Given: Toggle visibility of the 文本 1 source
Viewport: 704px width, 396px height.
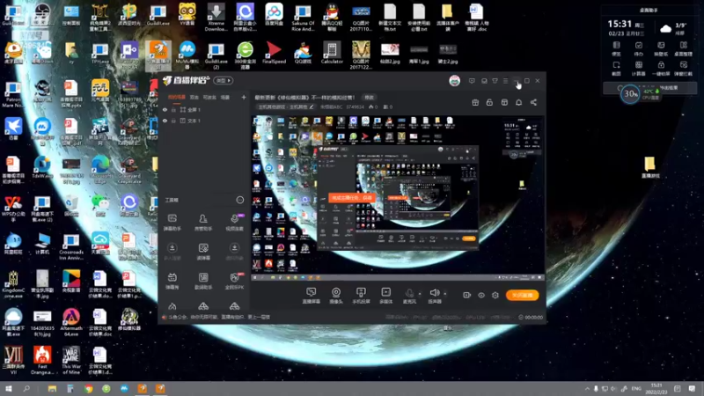Looking at the screenshot, I should (165, 121).
